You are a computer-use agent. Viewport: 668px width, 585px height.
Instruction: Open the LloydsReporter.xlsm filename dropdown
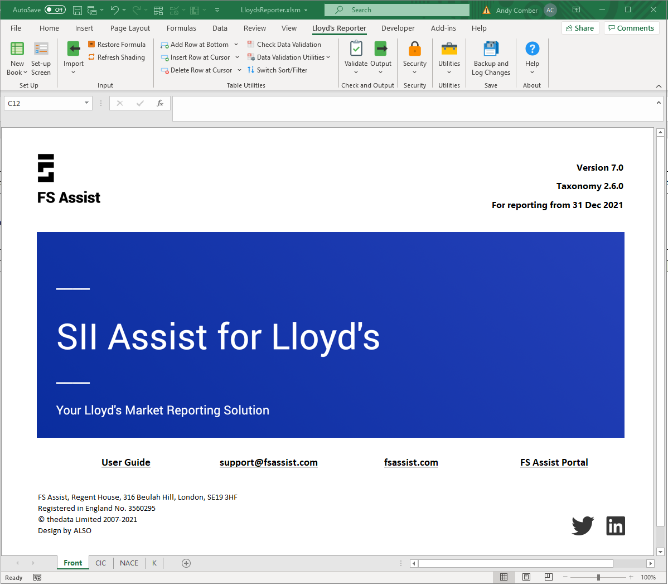pos(306,10)
